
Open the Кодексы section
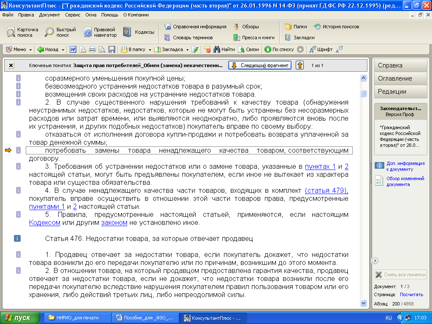138,32
